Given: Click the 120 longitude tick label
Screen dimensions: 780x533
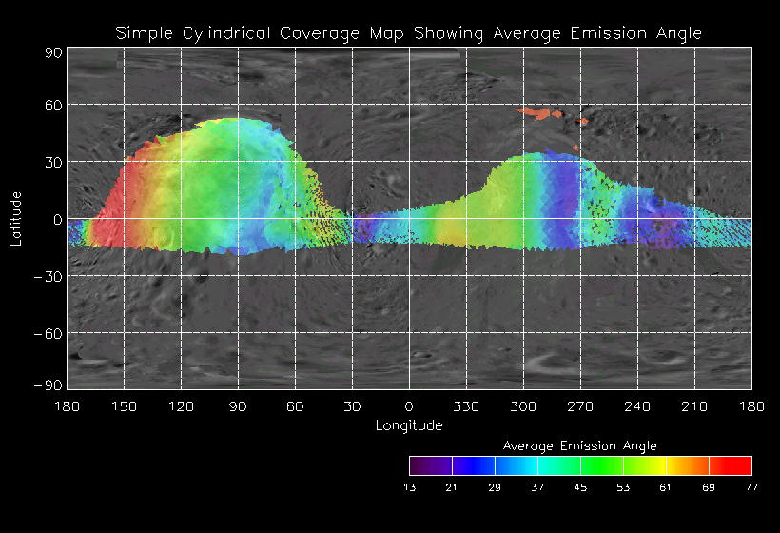Looking at the screenshot, I should [181, 407].
